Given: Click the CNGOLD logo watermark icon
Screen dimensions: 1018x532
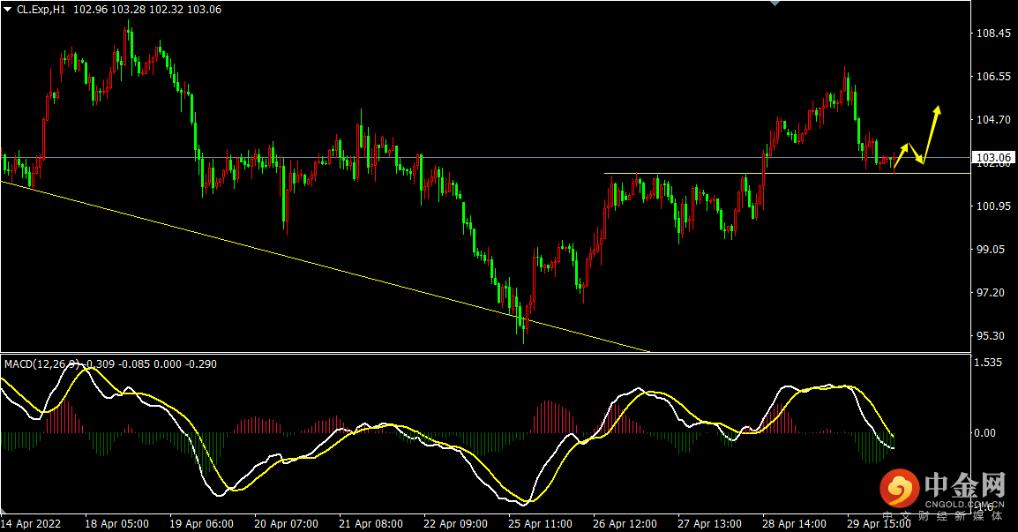Looking at the screenshot, I should (899, 488).
